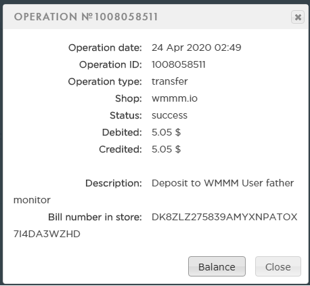Click the 'Credited:' label
This screenshot has height=286, width=310.
click(120, 149)
